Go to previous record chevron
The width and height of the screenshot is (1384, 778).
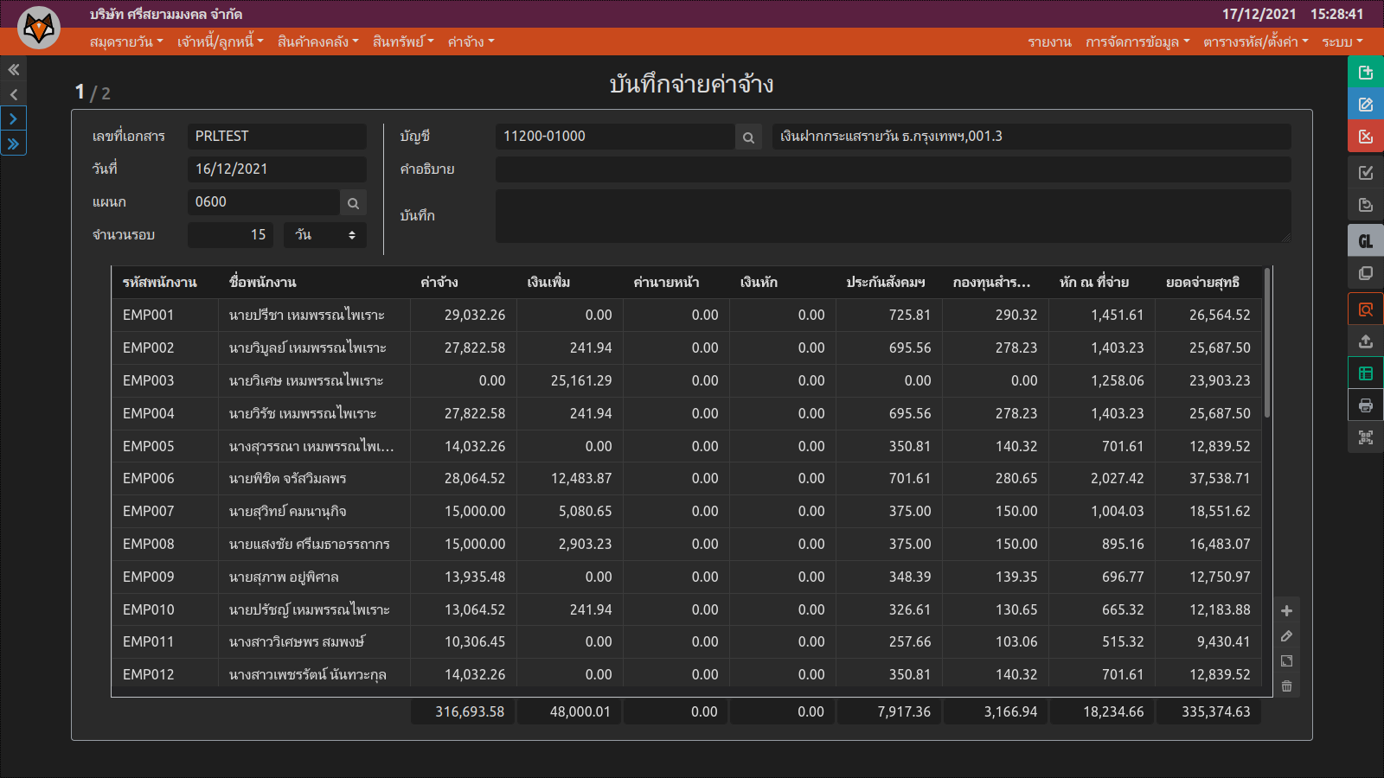13,94
